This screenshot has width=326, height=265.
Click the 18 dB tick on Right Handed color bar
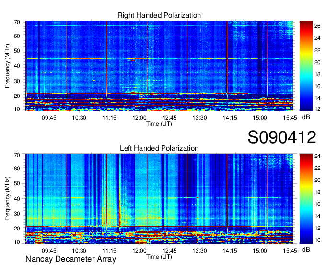coord(317,74)
